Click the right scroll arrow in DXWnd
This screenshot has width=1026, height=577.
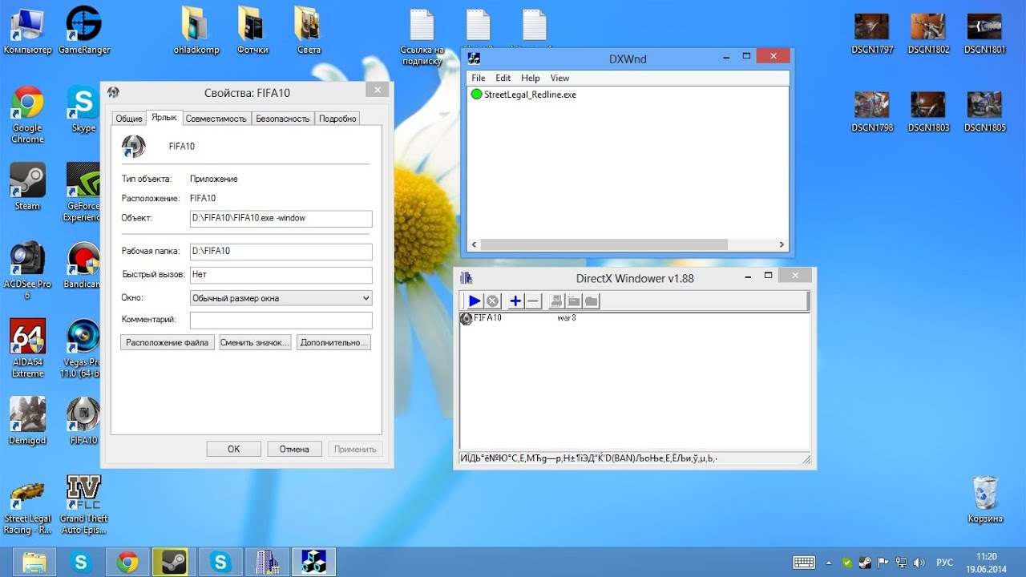click(782, 244)
